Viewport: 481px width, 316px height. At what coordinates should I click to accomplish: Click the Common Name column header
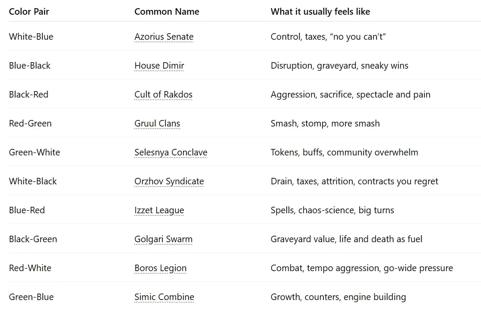(x=167, y=12)
